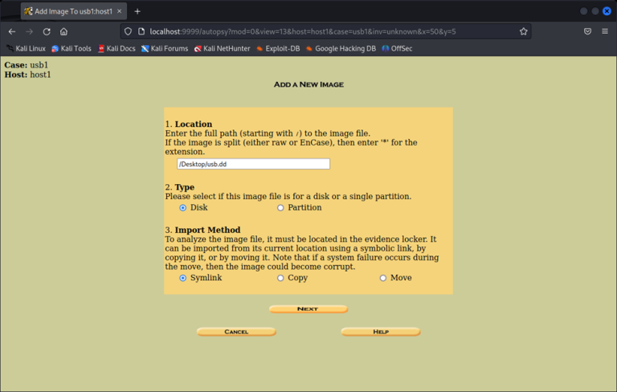Open a new browser tab

[137, 11]
